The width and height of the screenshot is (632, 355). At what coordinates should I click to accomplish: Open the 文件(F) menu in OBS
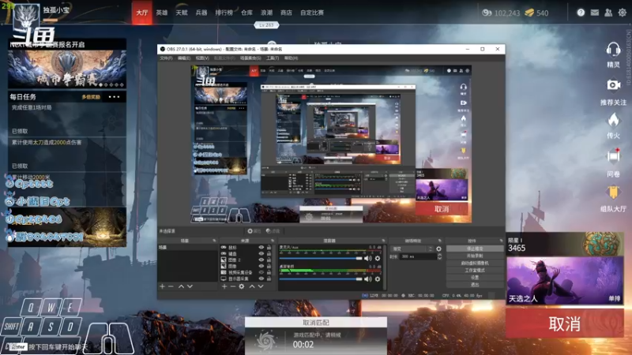[x=166, y=58]
